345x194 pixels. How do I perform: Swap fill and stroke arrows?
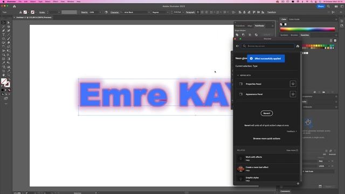coord(9,79)
